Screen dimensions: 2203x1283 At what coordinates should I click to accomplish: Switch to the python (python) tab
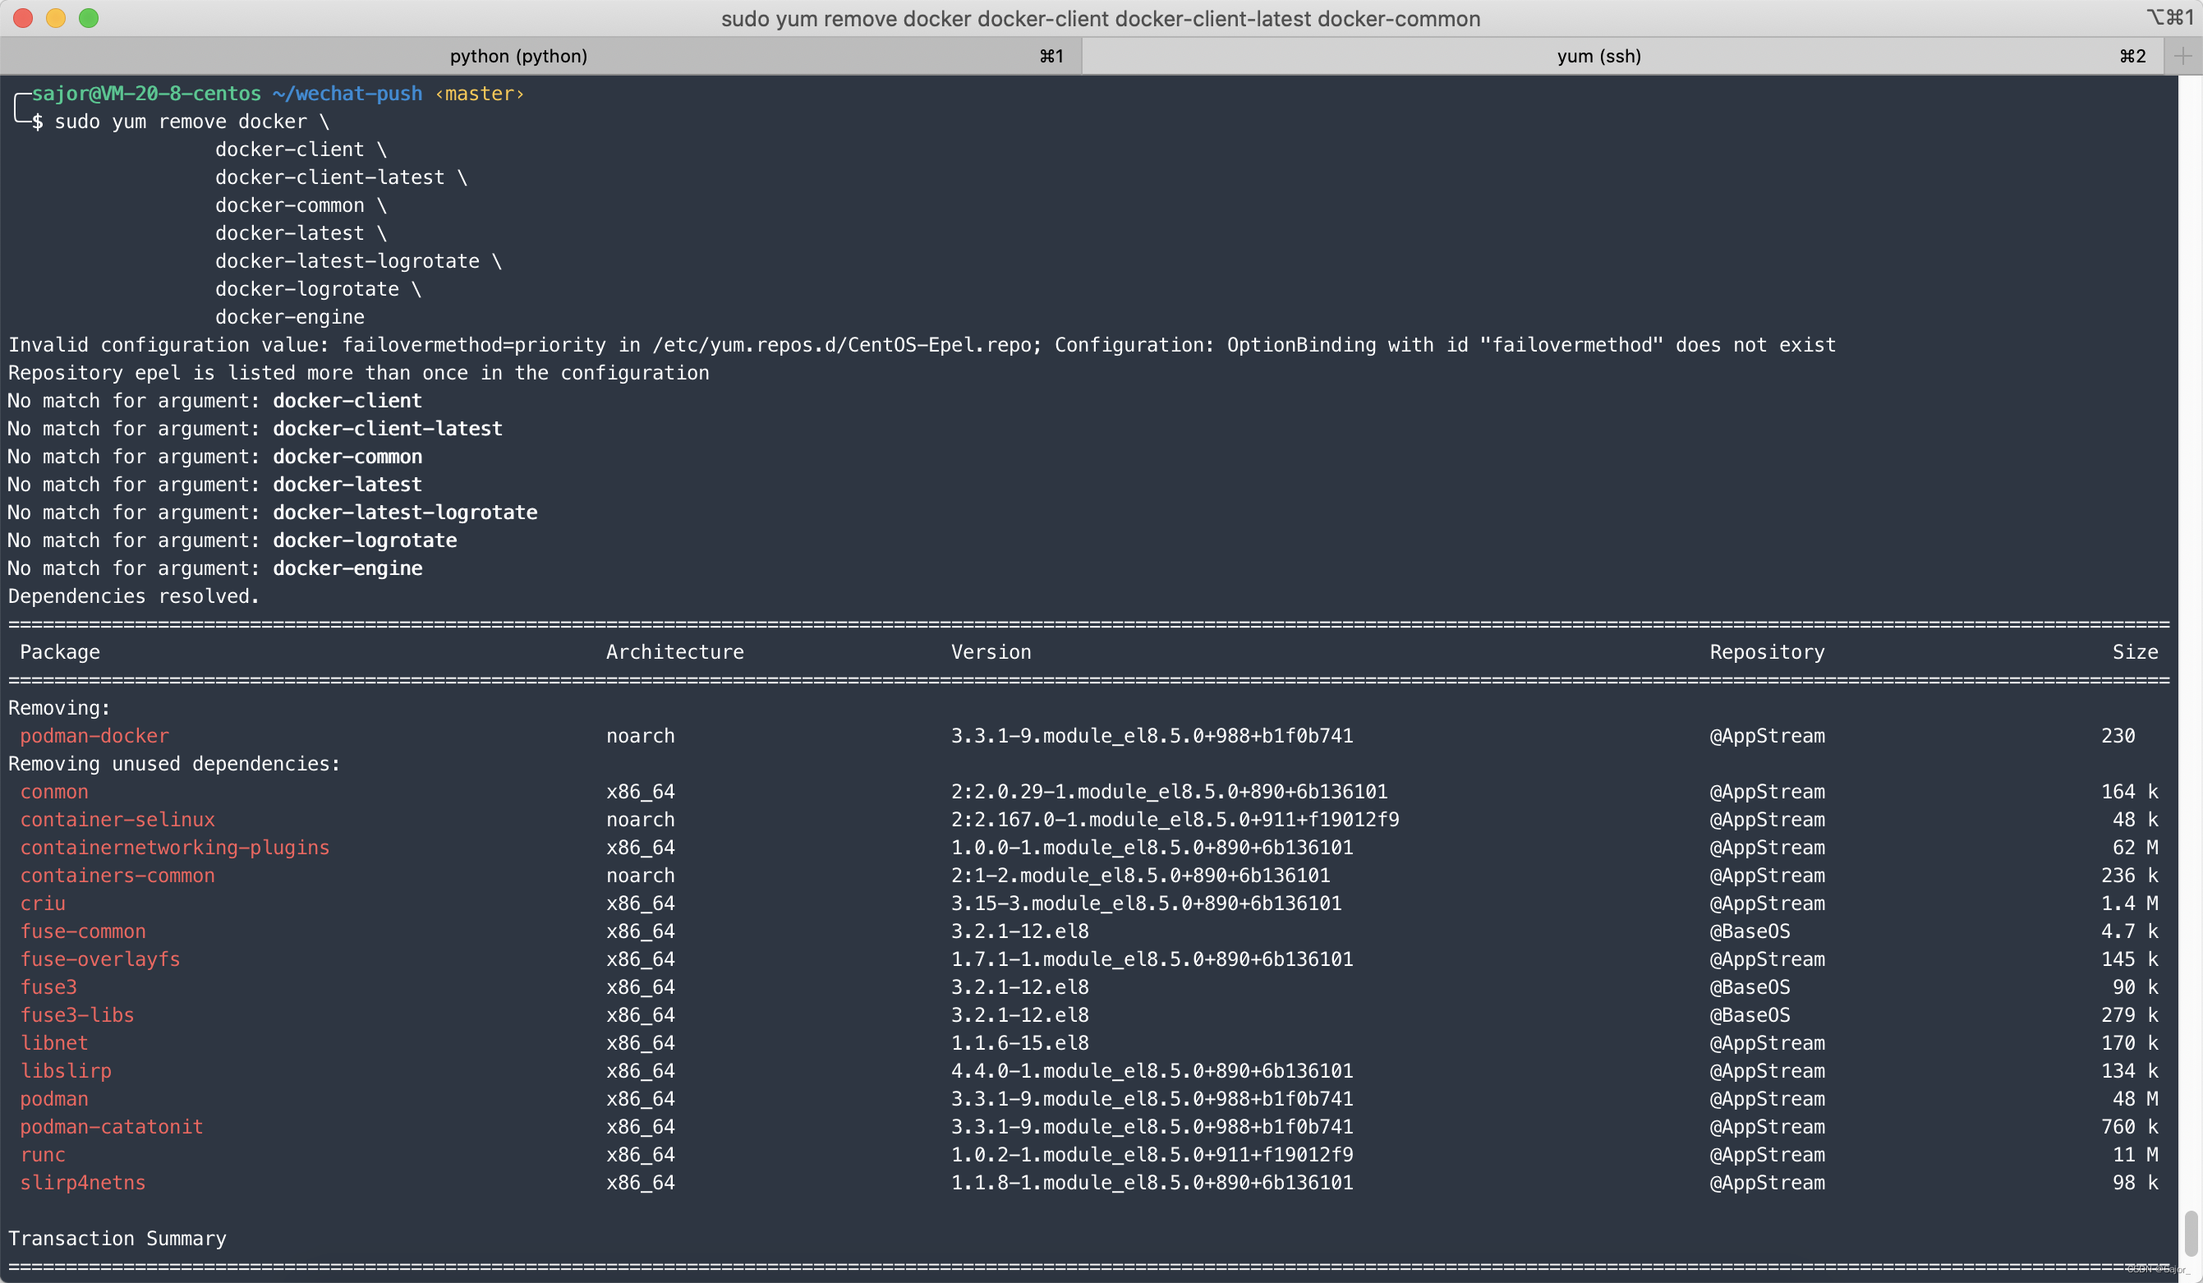[x=518, y=56]
